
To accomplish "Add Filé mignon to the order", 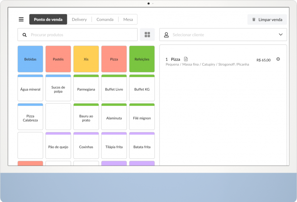I will 142,118.
